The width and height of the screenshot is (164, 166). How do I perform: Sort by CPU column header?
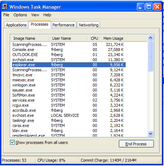point(94,38)
